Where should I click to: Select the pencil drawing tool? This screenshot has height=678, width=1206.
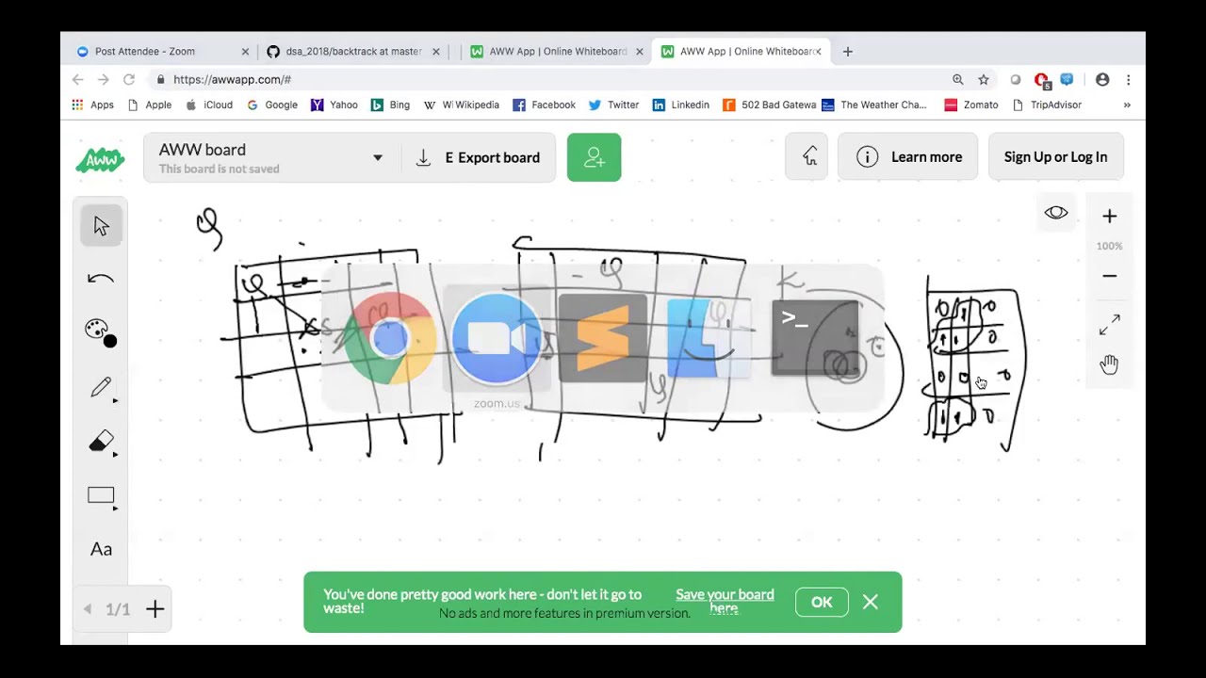tap(101, 387)
